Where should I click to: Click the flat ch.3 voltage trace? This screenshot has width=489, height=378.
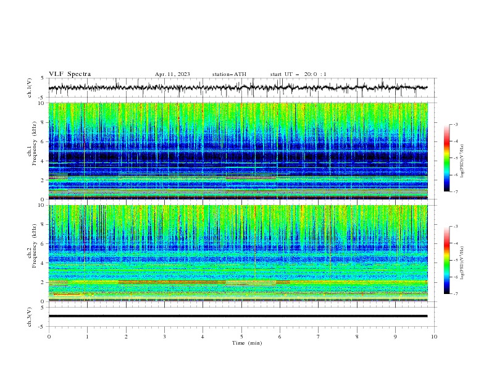[238, 316]
